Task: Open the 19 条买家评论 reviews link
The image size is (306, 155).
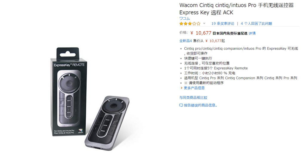Action: (223, 24)
